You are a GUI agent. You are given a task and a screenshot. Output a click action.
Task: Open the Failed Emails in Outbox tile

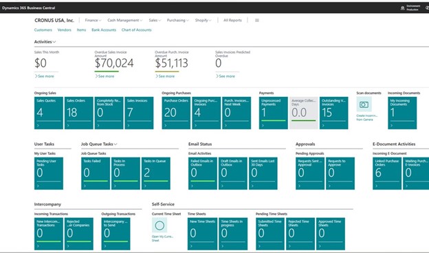click(203, 173)
